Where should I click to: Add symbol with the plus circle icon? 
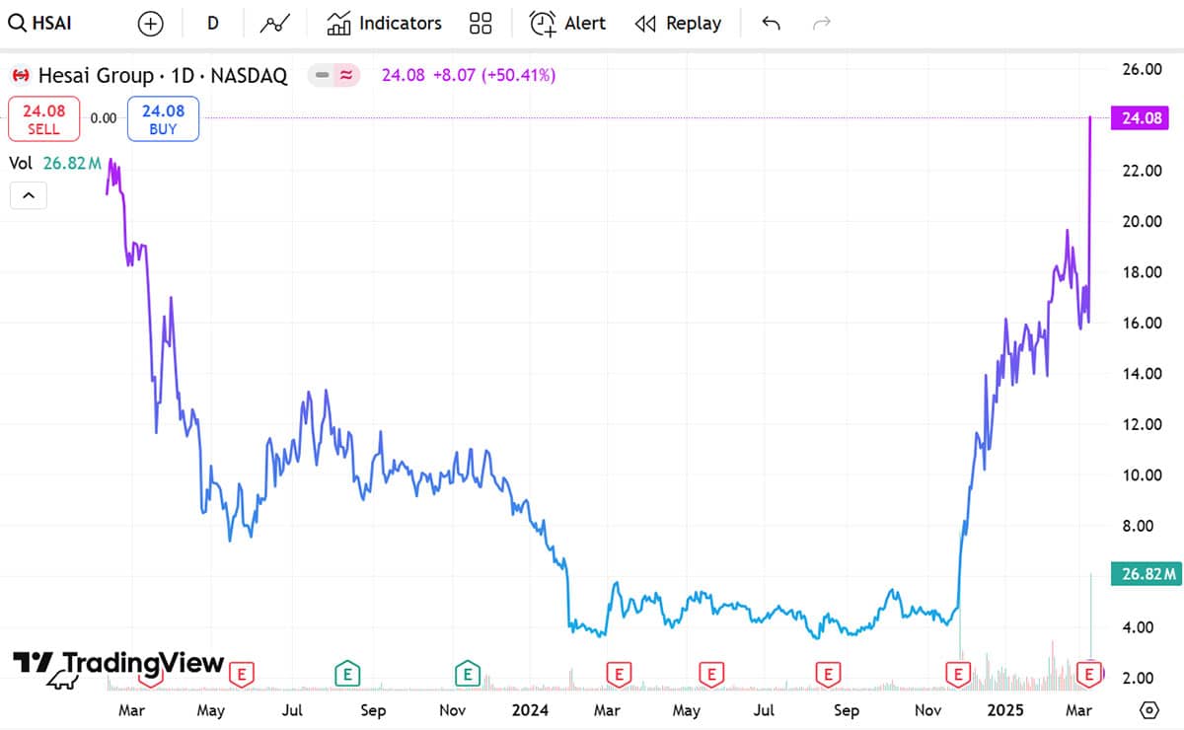(x=150, y=24)
